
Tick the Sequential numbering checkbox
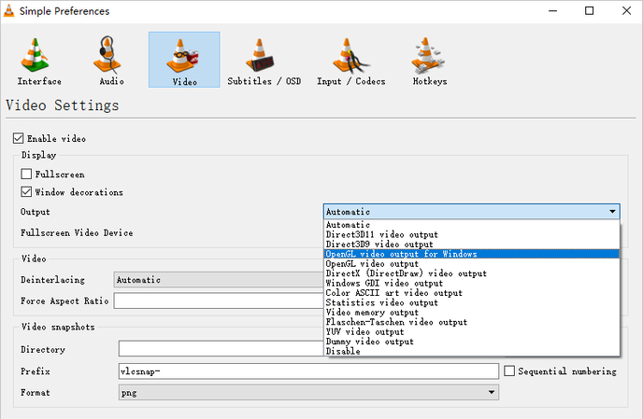[x=509, y=370]
